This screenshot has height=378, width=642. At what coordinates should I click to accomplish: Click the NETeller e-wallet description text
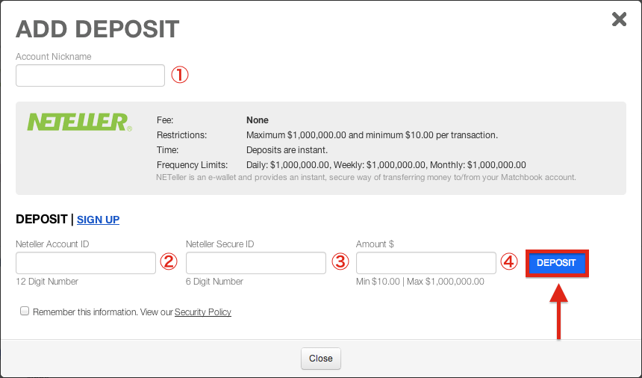tap(366, 177)
